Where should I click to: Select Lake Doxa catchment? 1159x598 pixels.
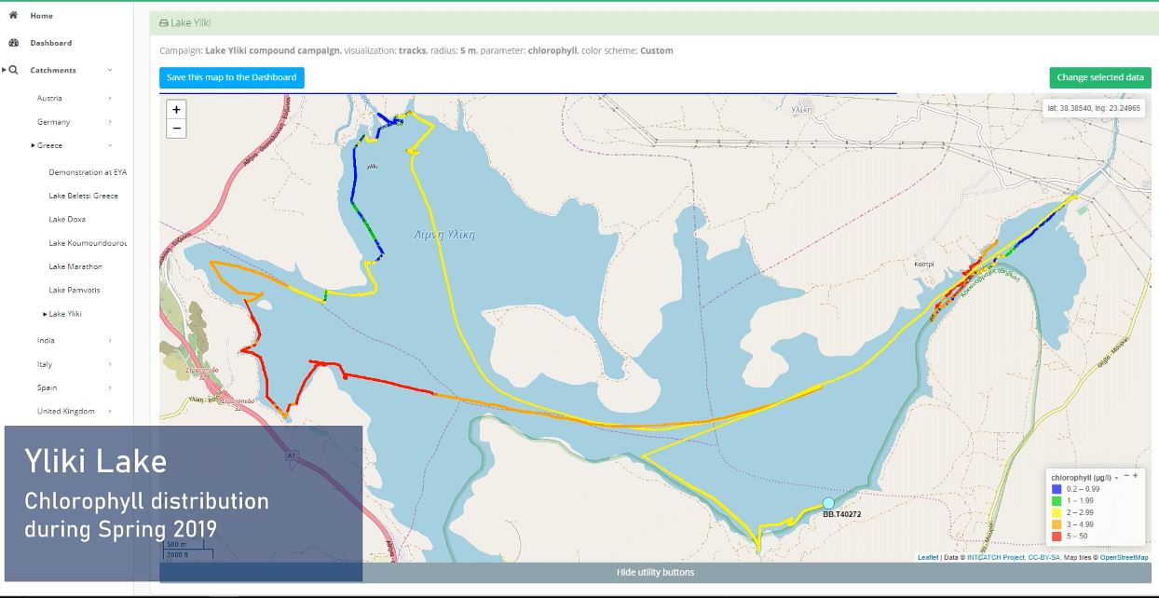(x=67, y=219)
